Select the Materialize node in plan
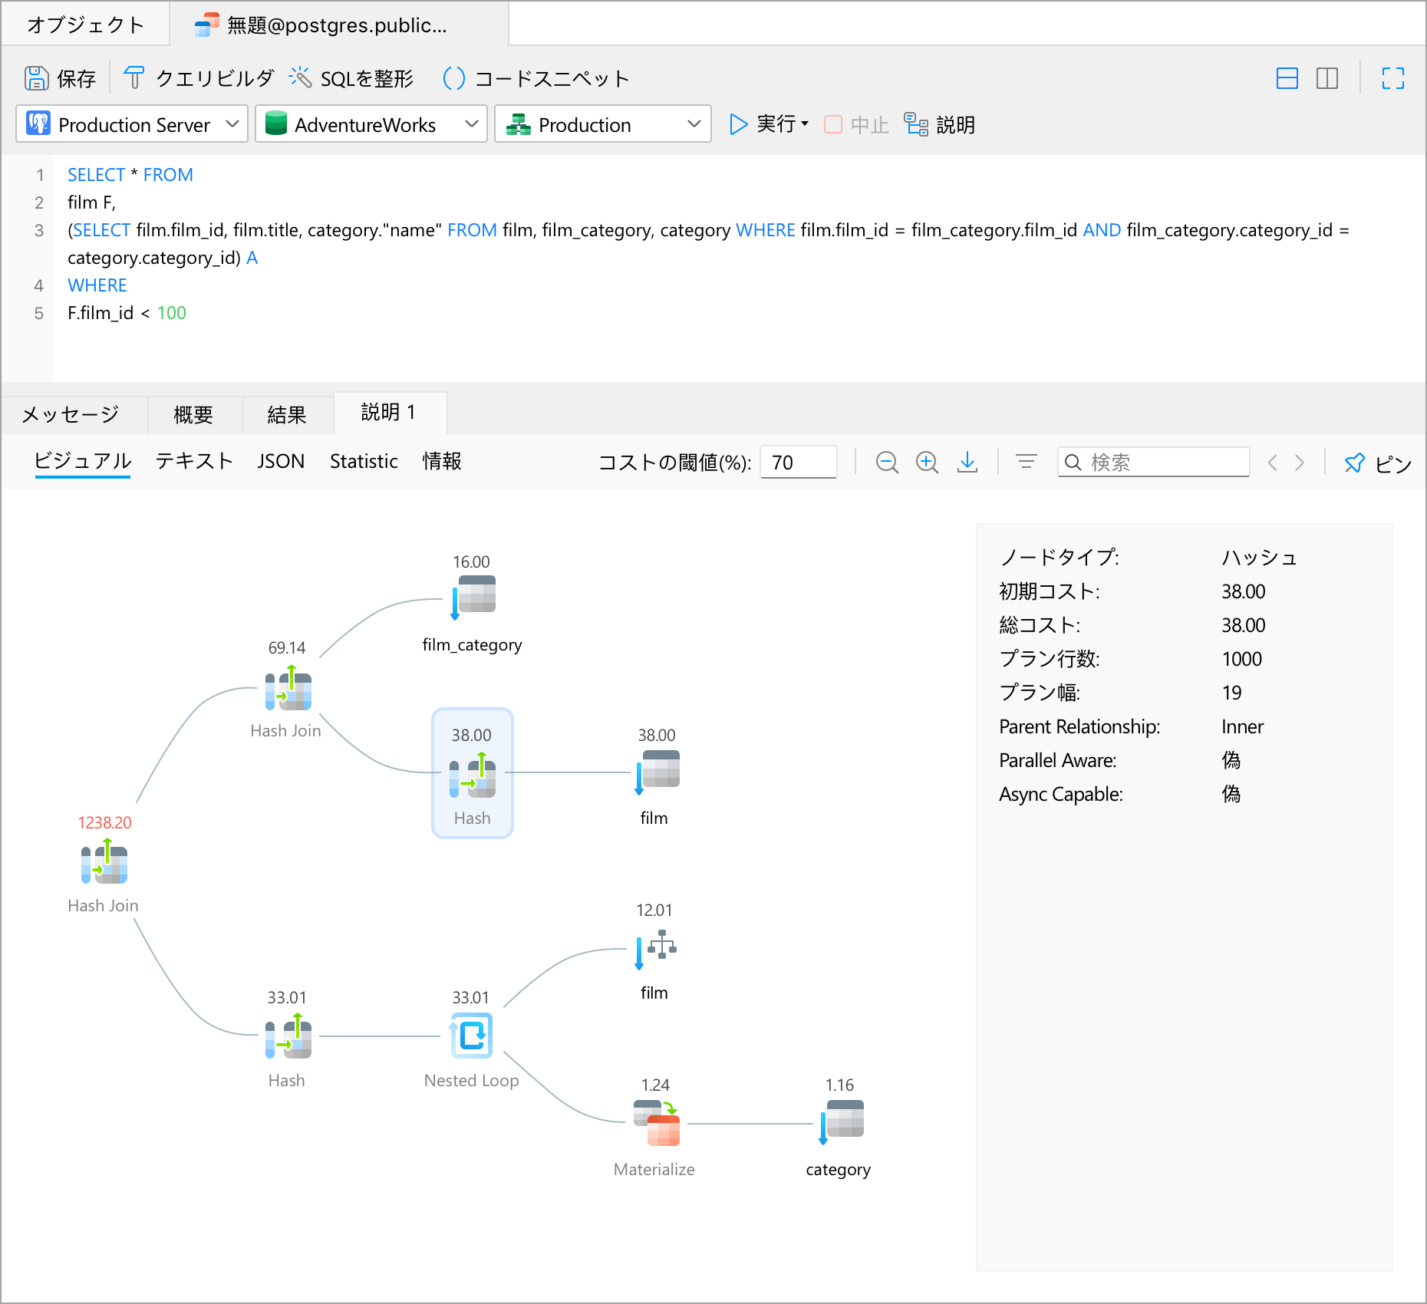The width and height of the screenshot is (1427, 1304). coord(657,1123)
